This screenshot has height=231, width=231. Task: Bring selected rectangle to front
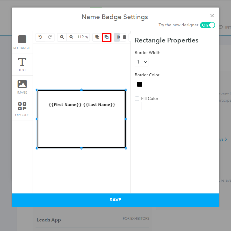pyautogui.click(x=97, y=37)
